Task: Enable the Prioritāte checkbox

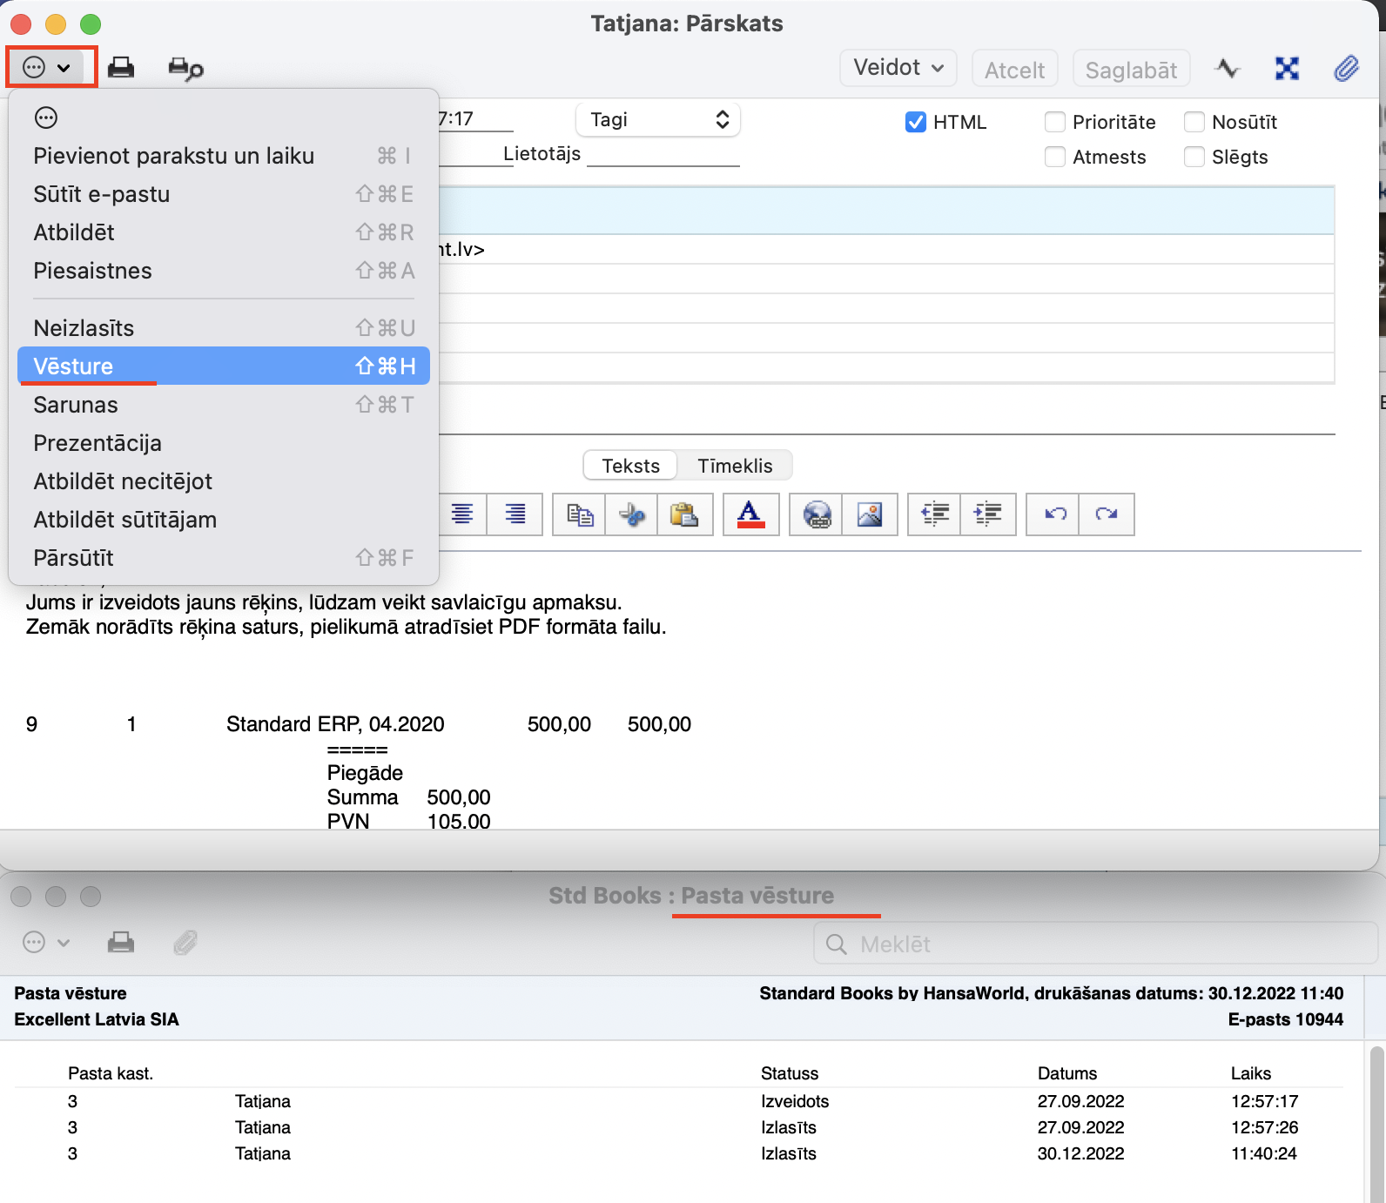Action: [1054, 122]
